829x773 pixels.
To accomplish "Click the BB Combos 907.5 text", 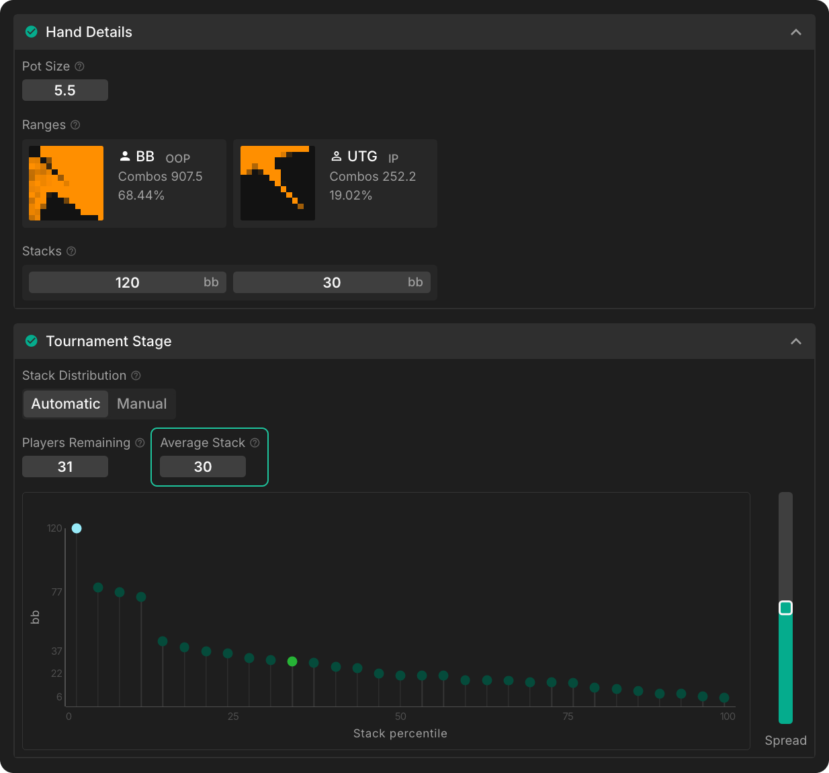I will click(161, 177).
